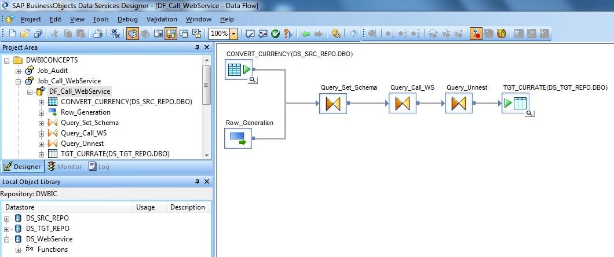Expand DS_TGT_REPO datastore node
Screen dimensions: 614x257
point(6,229)
